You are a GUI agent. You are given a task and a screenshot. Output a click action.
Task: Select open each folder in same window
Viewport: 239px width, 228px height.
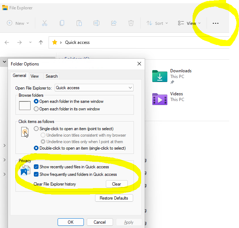[69, 101]
